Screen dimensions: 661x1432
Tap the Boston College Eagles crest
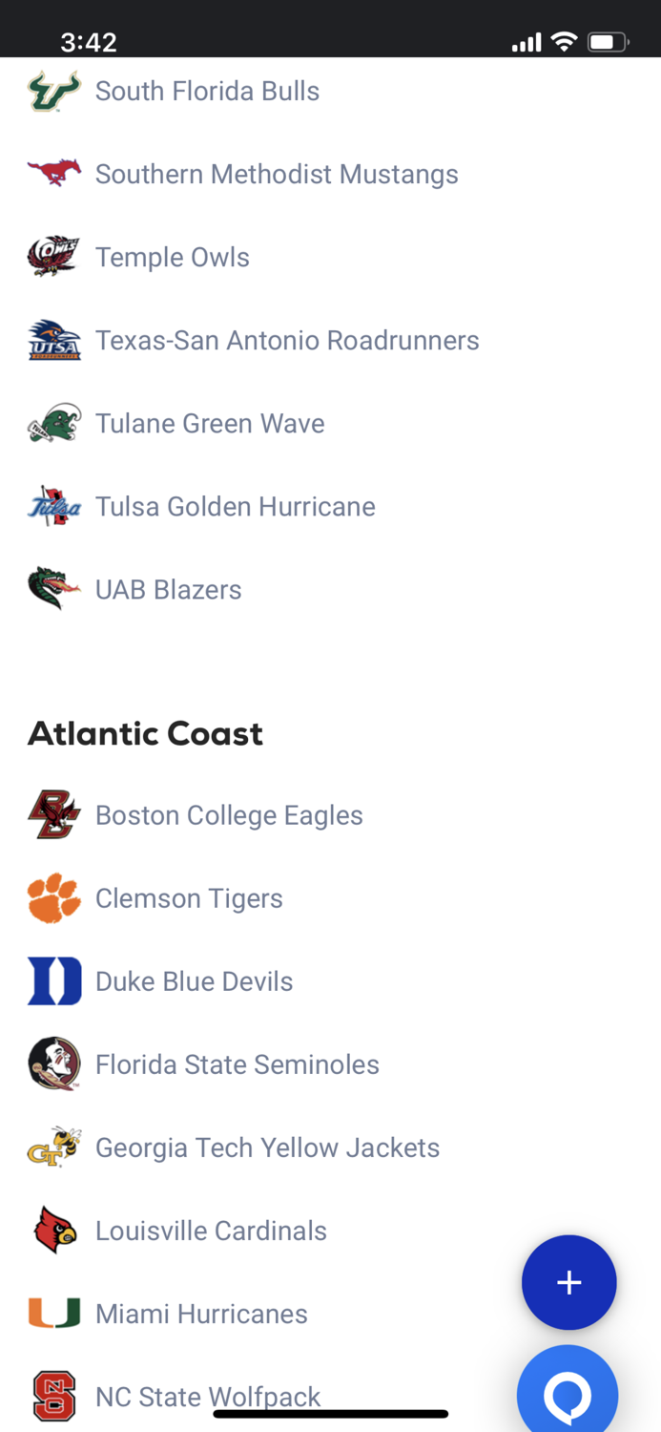[53, 814]
